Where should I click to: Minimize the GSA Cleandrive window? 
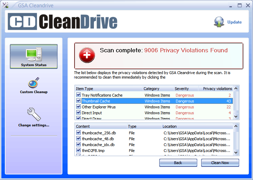230,6
